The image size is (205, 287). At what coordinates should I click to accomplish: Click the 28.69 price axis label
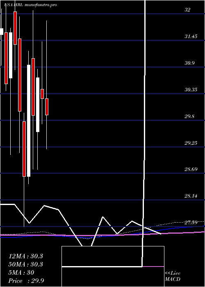[191, 169]
